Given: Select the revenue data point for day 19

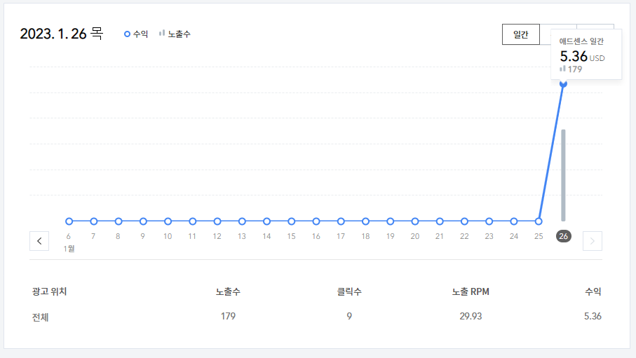Looking at the screenshot, I should point(390,221).
